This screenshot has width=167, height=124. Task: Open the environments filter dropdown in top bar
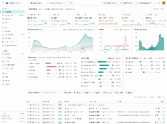tap(110, 3)
